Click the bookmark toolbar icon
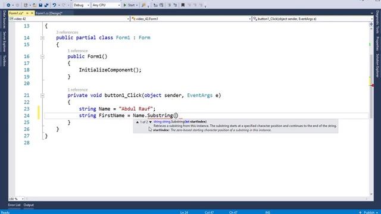 (183, 5)
